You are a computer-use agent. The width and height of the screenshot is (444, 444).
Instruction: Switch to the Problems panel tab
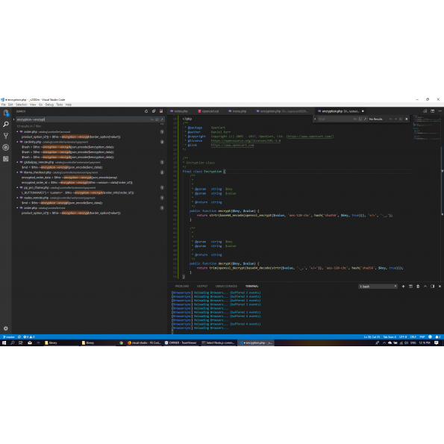(x=182, y=287)
